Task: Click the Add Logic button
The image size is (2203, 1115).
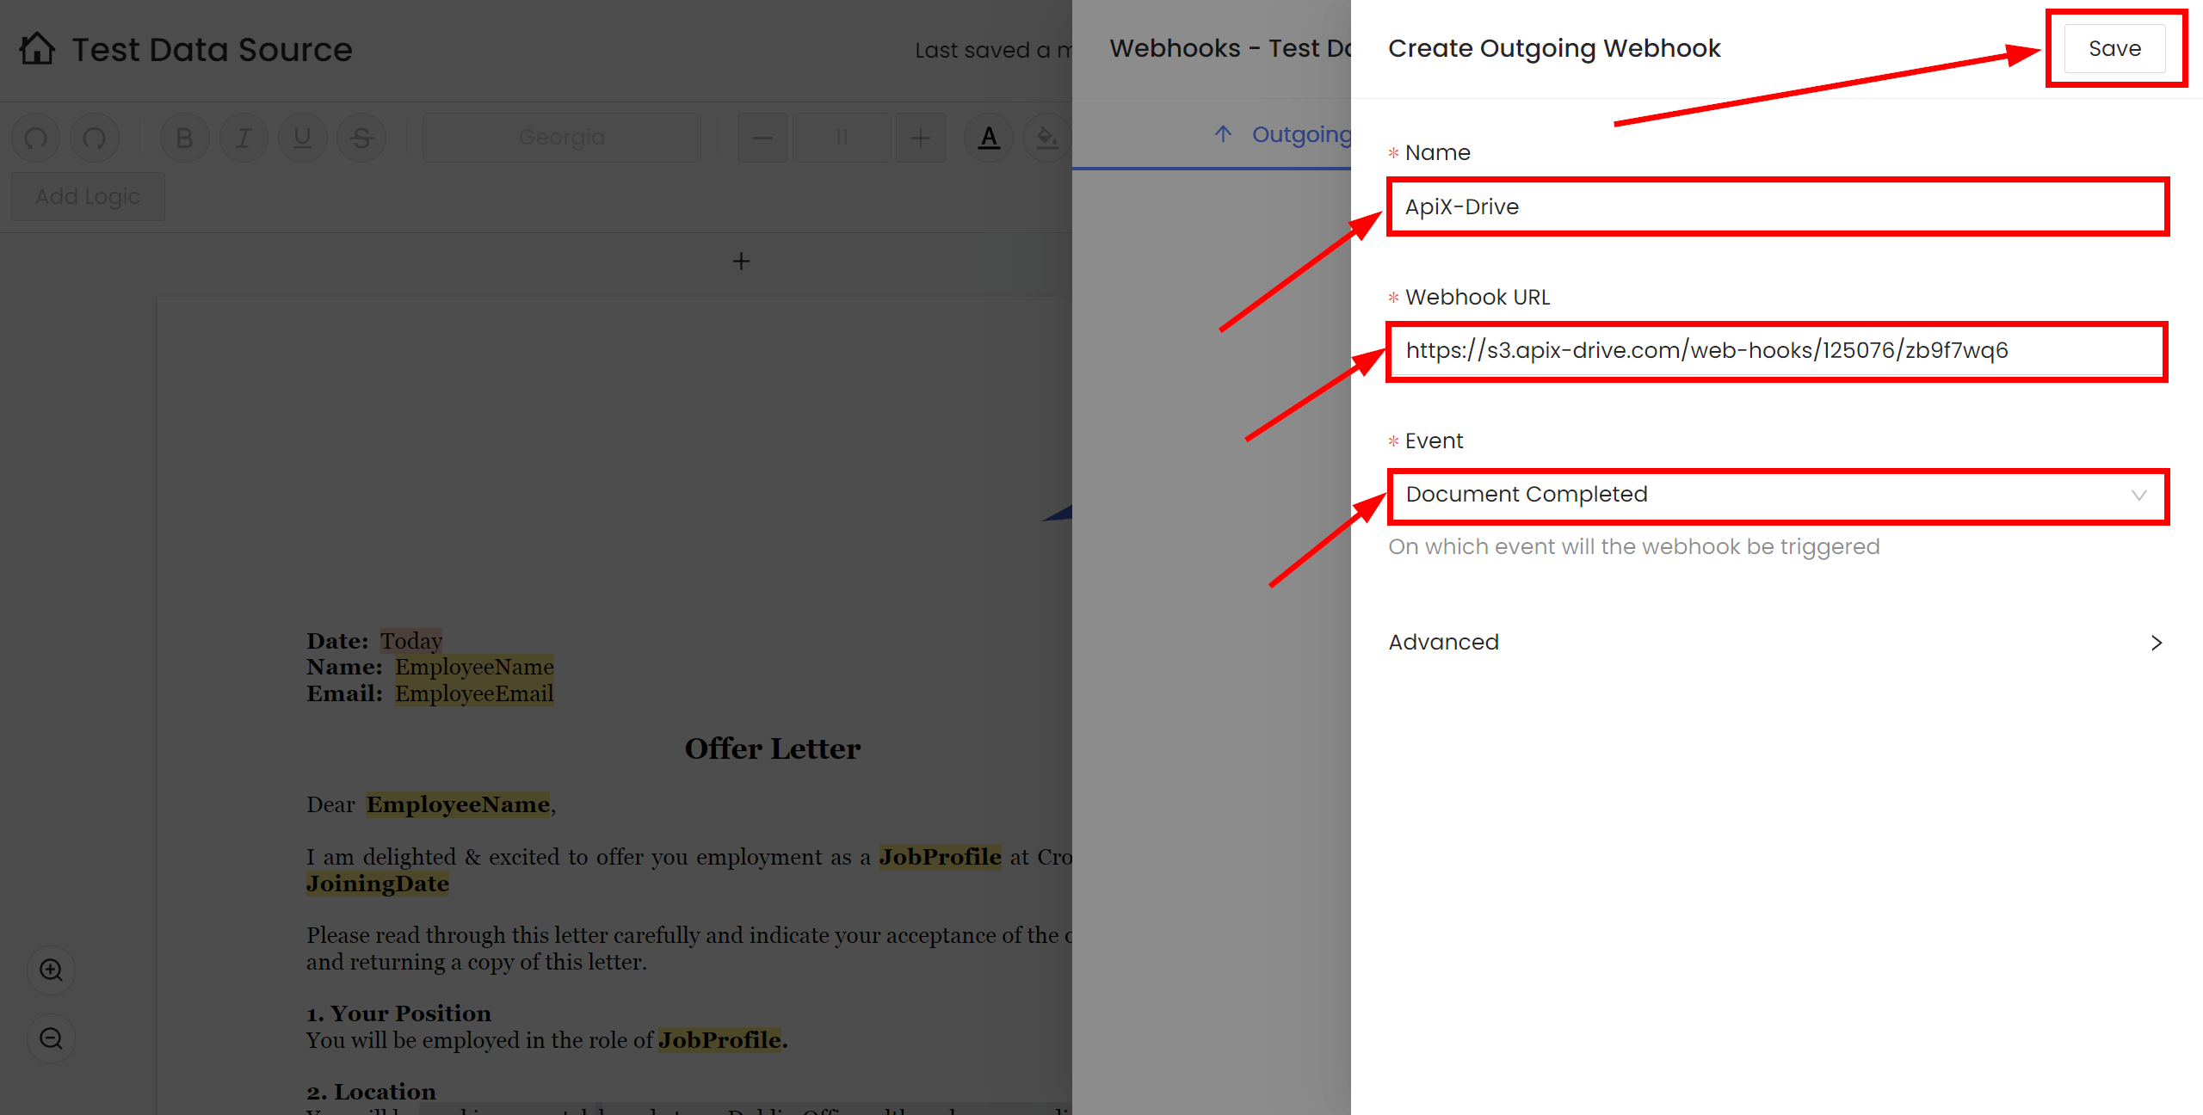Action: coord(88,197)
